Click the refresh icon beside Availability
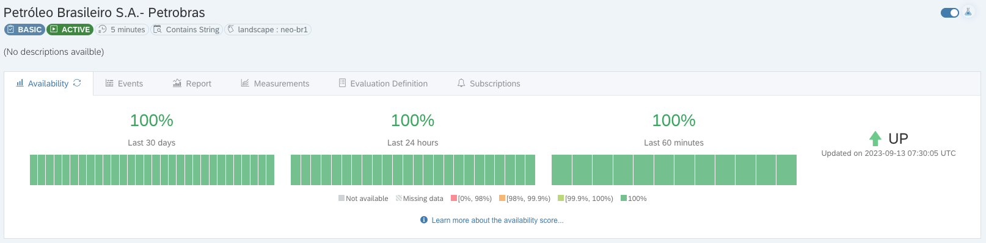The image size is (986, 243). click(77, 83)
